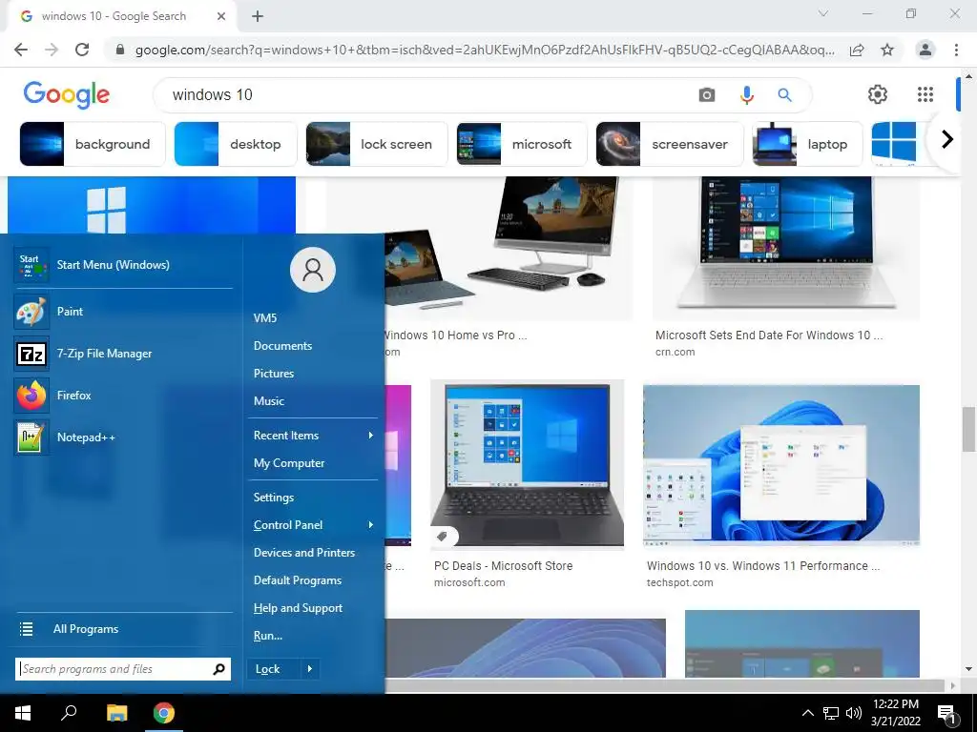Image resolution: width=977 pixels, height=732 pixels.
Task: Open Settings from the start menu
Action: pyautogui.click(x=274, y=498)
